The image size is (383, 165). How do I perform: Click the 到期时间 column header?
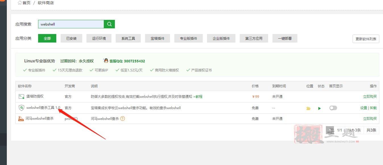(x=279, y=86)
